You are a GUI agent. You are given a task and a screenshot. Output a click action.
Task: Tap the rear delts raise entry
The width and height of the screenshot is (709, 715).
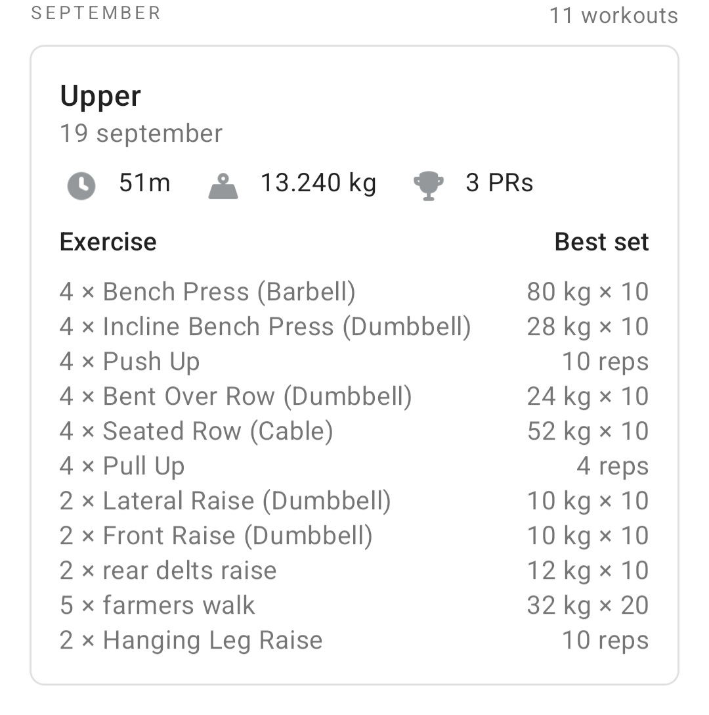[x=168, y=570]
